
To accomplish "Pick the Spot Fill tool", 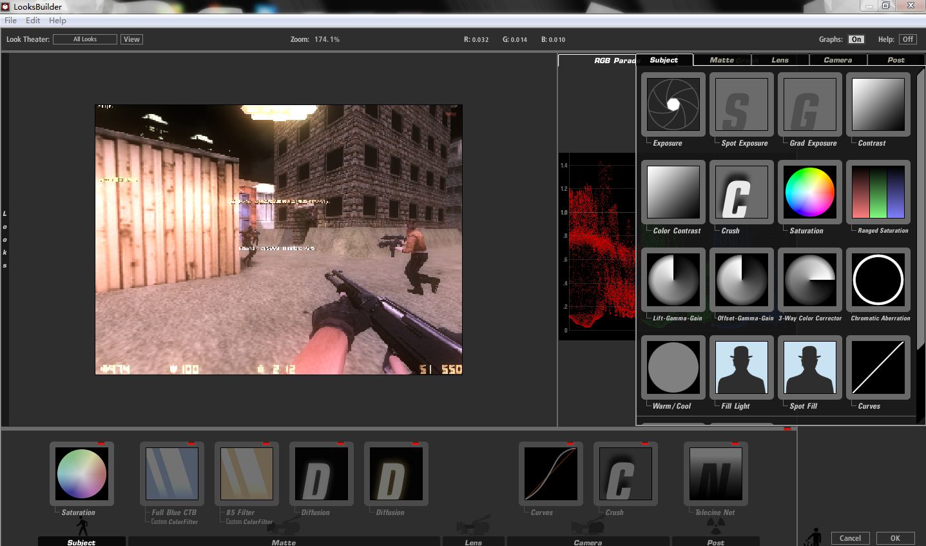I will click(809, 367).
